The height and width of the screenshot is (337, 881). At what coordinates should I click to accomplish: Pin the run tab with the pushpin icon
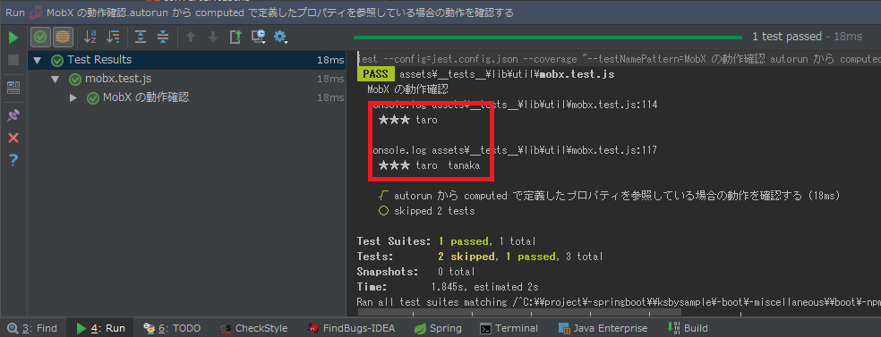(x=13, y=115)
